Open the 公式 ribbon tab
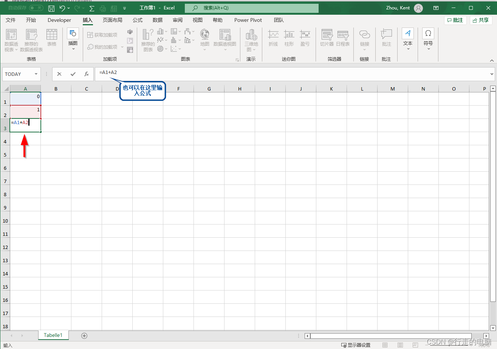This screenshot has width=497, height=349. [x=138, y=20]
